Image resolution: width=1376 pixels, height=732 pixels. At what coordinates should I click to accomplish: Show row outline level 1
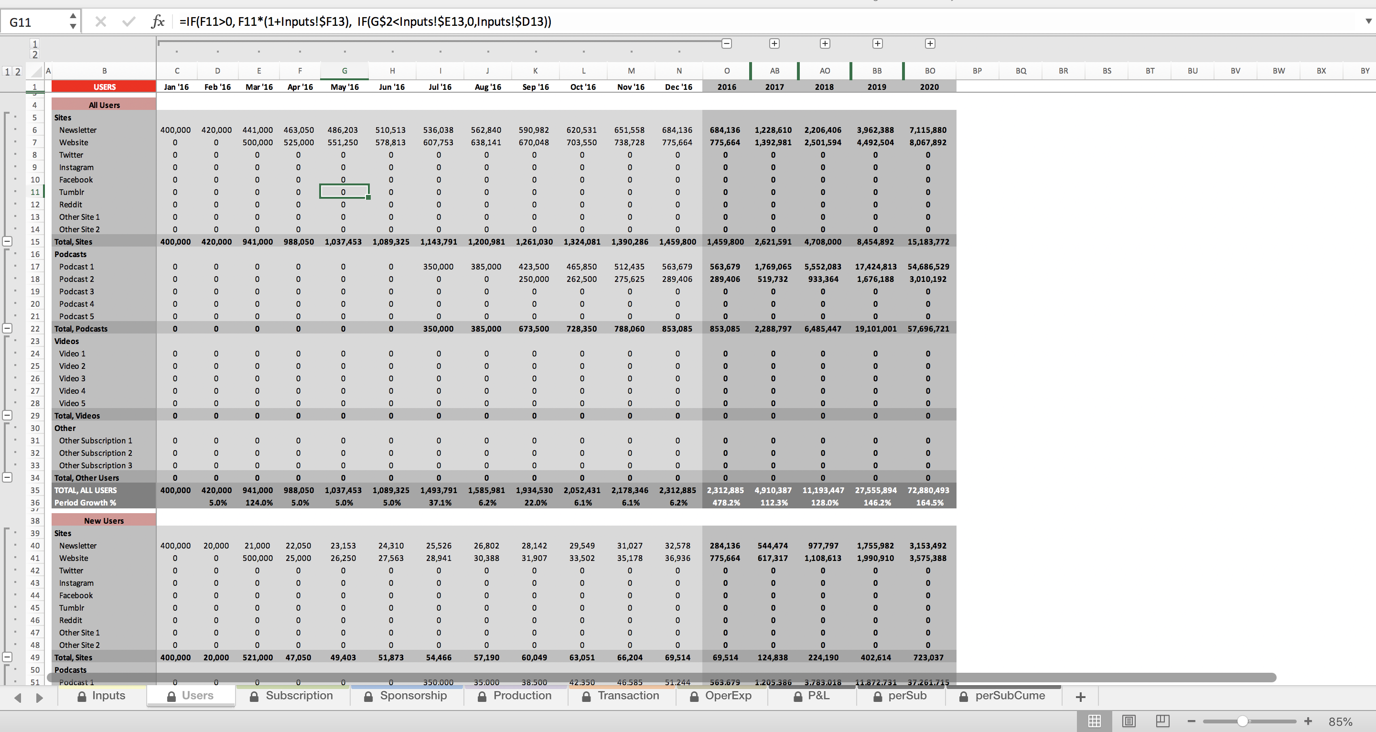8,71
